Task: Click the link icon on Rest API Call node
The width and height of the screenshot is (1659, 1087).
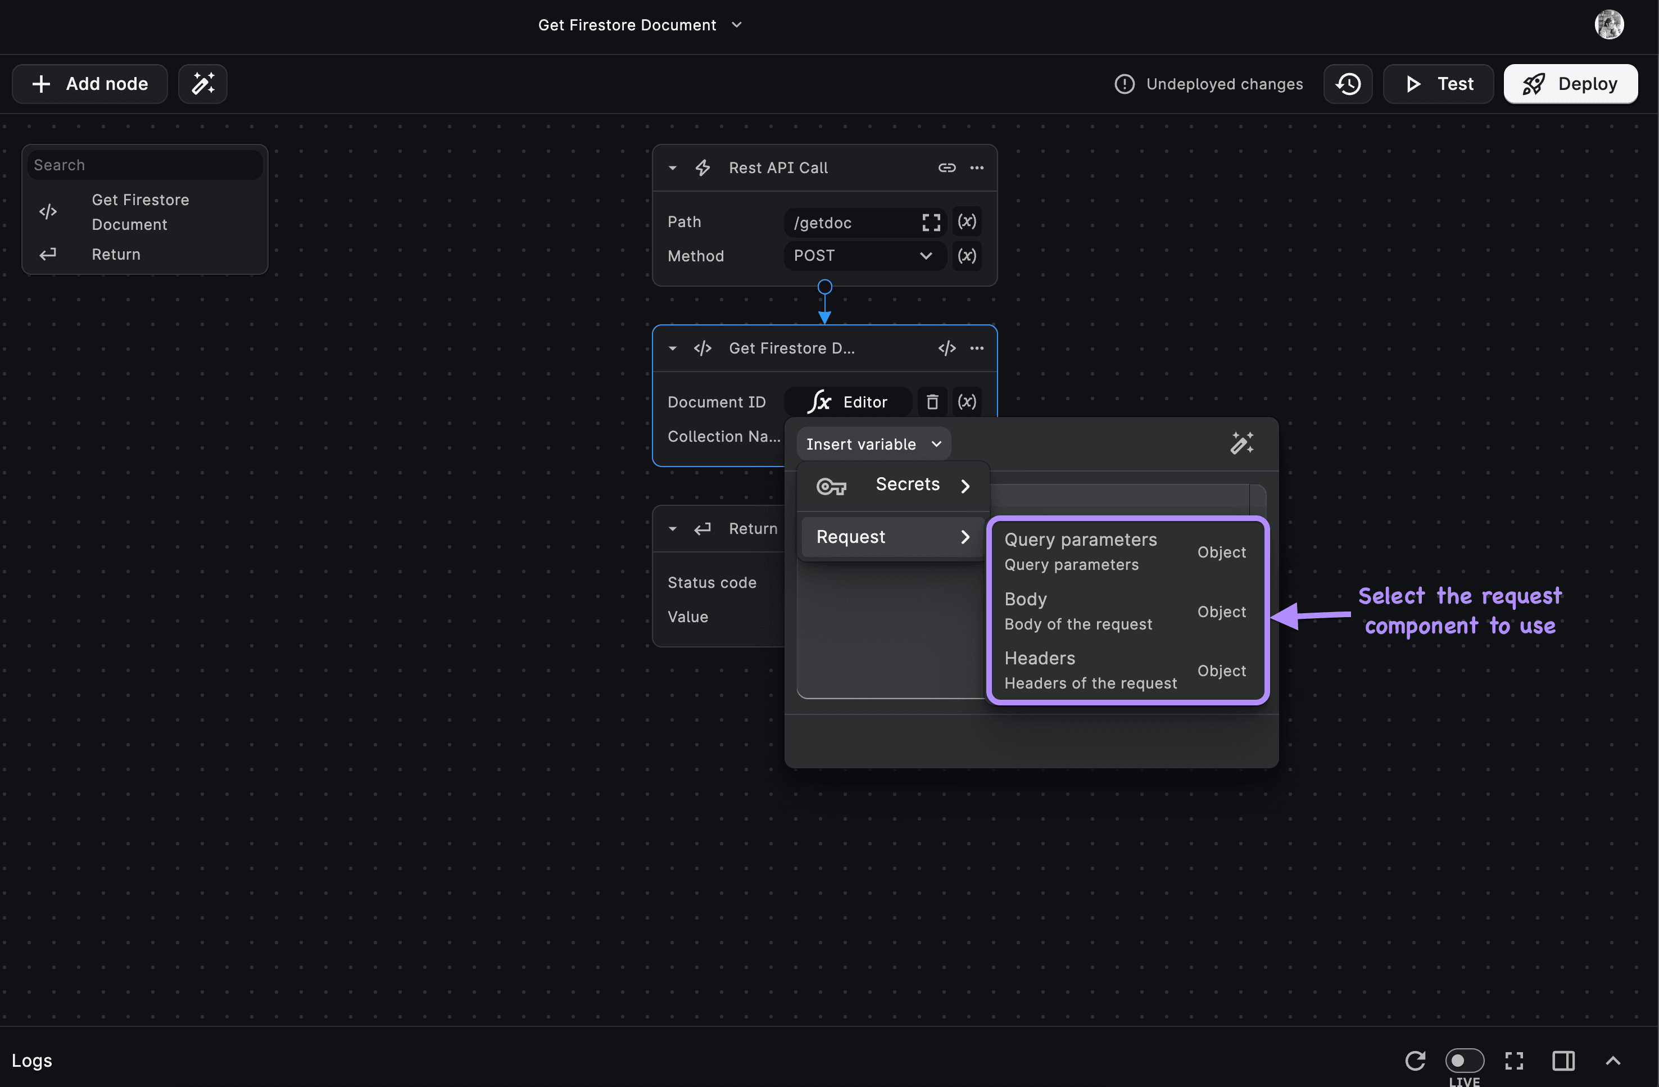Action: pos(946,167)
